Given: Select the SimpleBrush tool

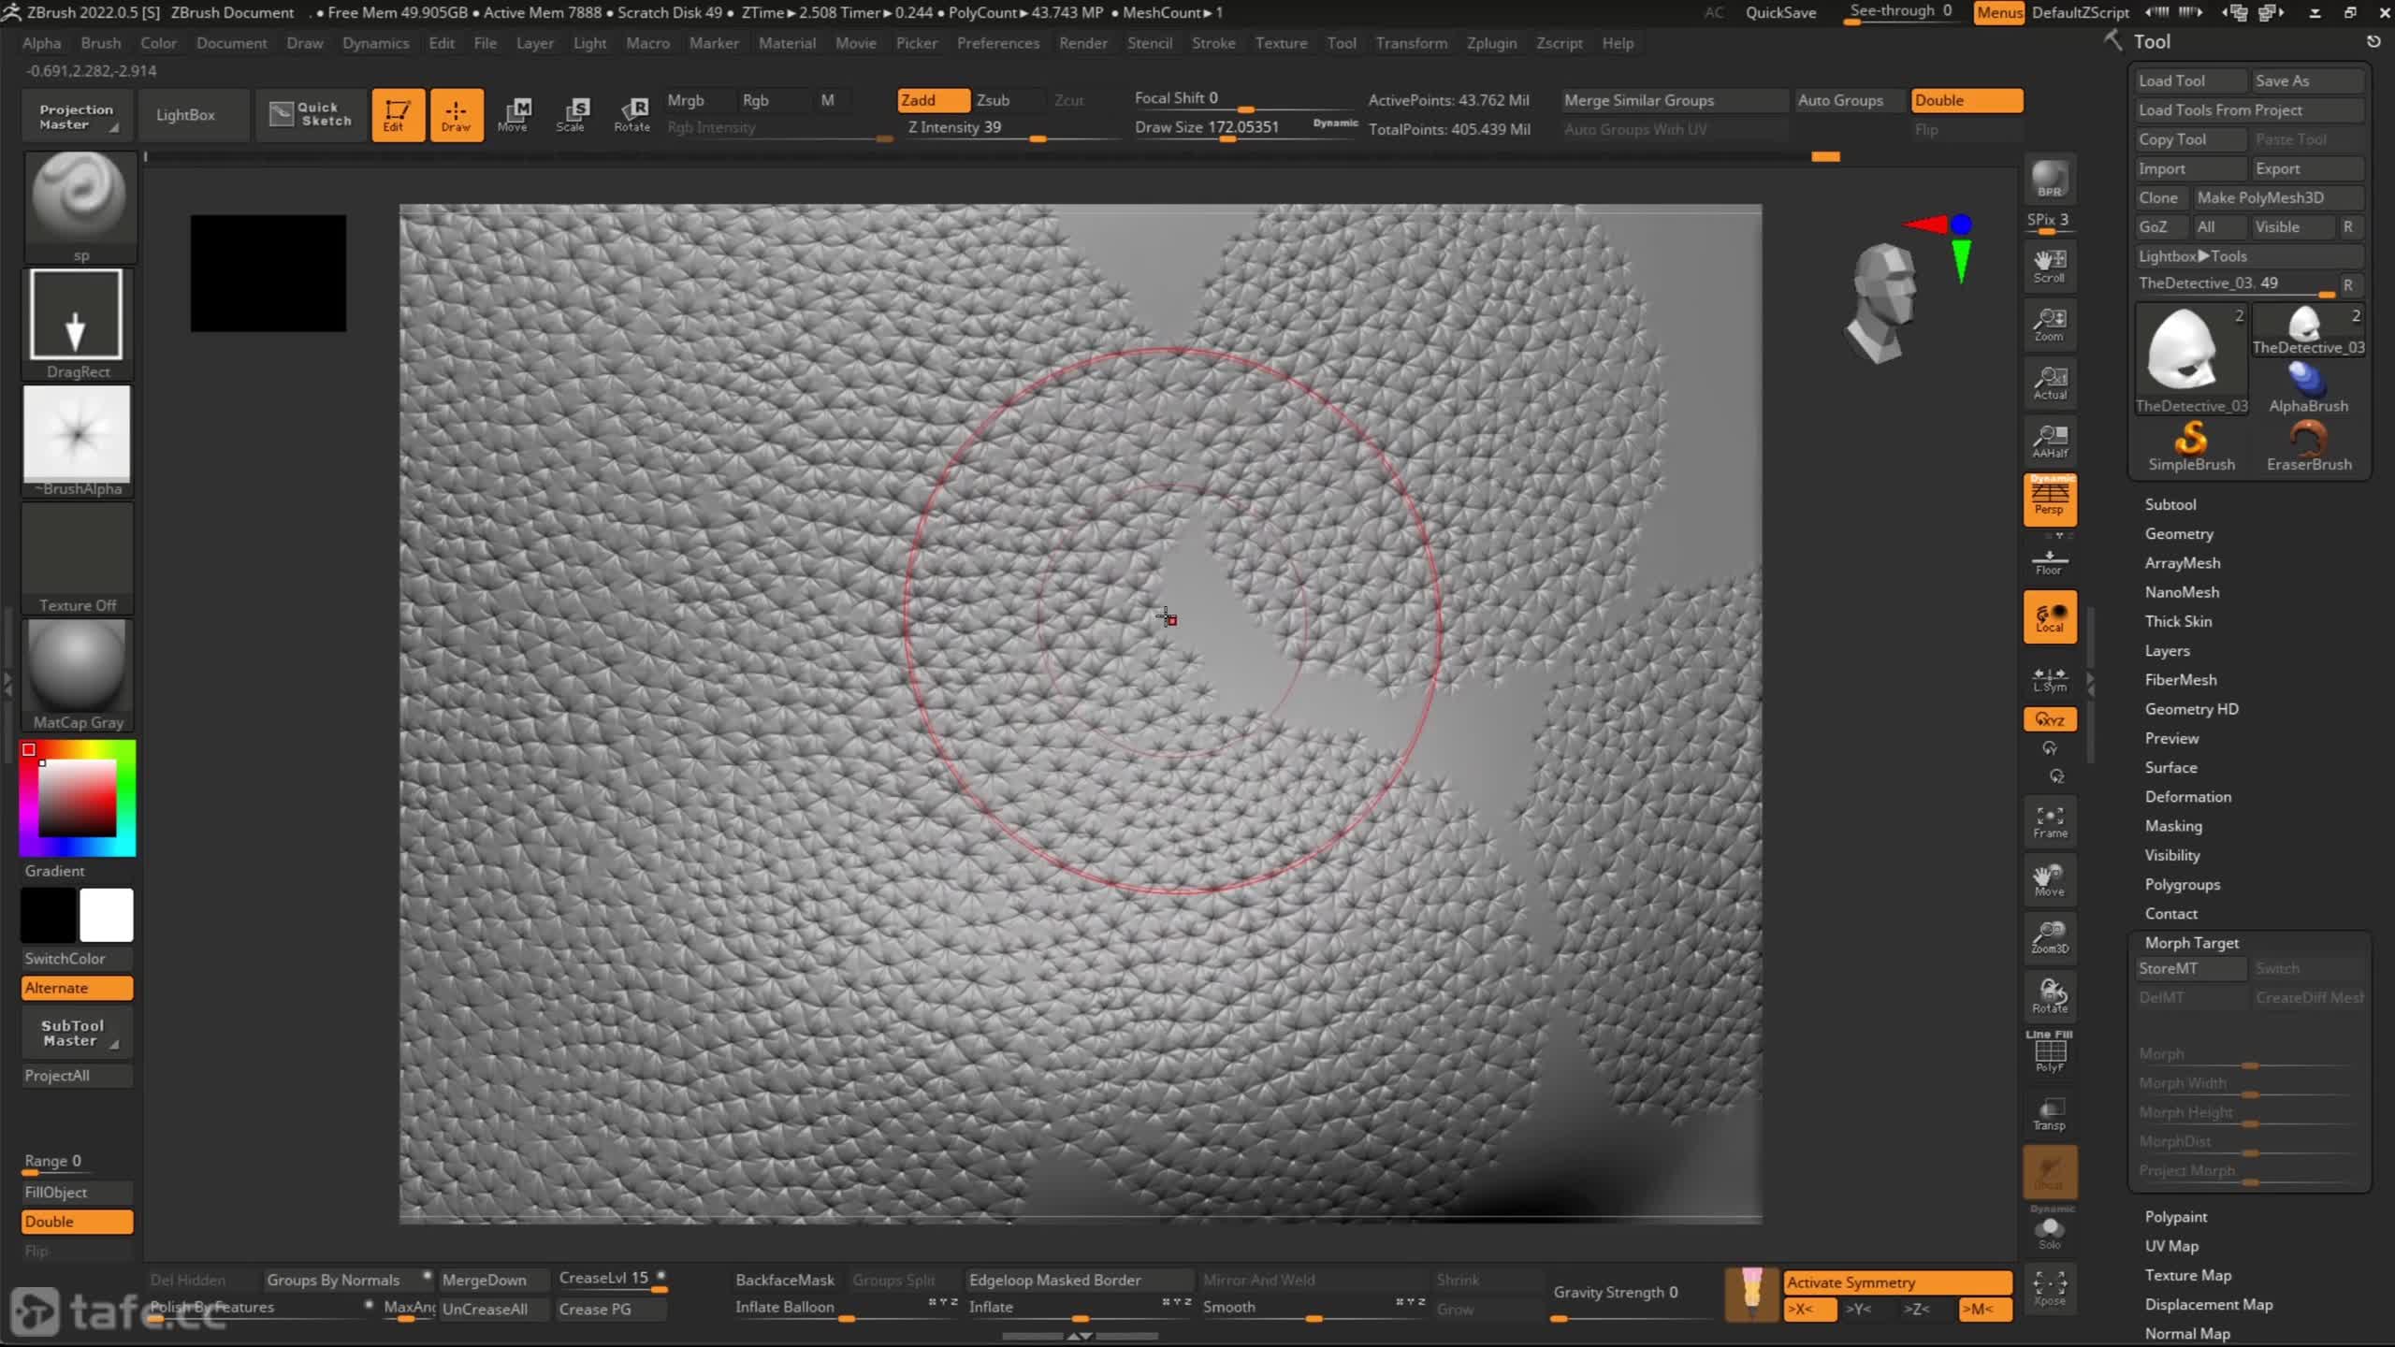Looking at the screenshot, I should (2191, 446).
